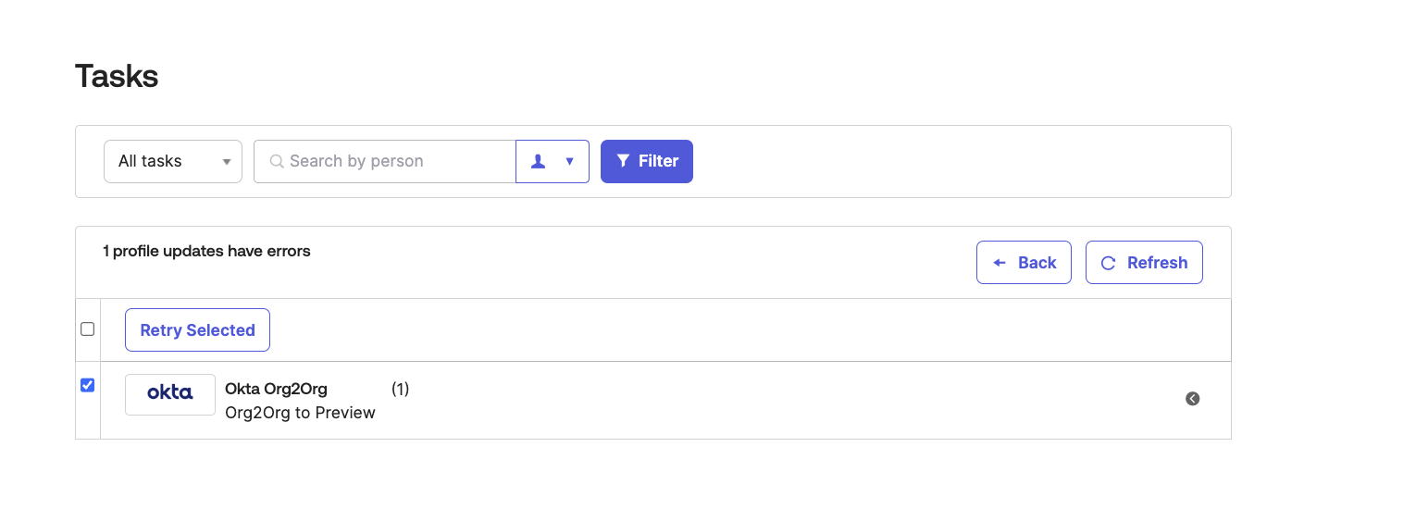
Task: Click the Okta logo thumbnail
Action: click(x=170, y=394)
